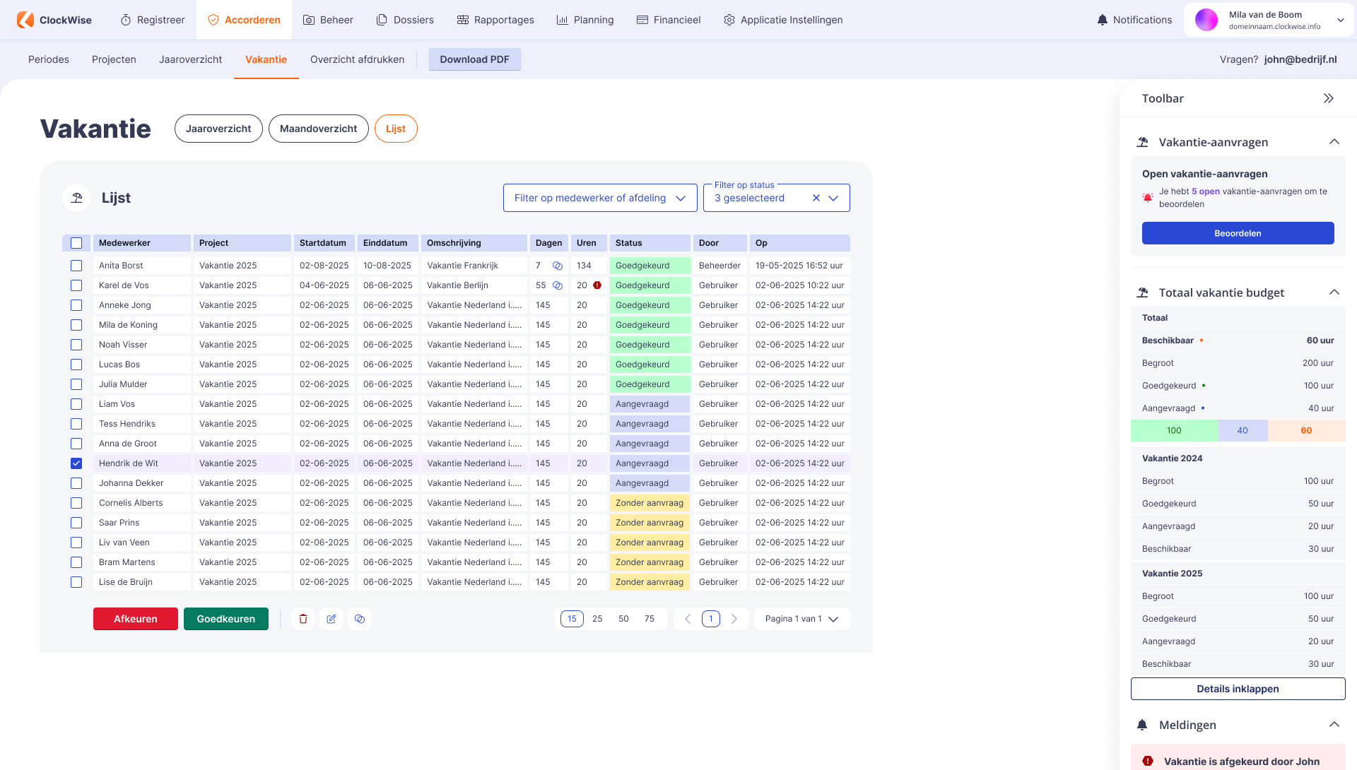The height and width of the screenshot is (770, 1357).
Task: Open the Pagina 1 van 1 dropdown
Action: tap(801, 619)
